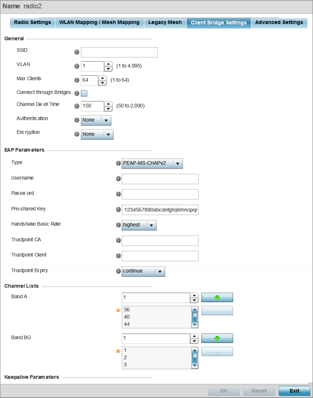Remove Band A channel with up arrow button

[217, 310]
